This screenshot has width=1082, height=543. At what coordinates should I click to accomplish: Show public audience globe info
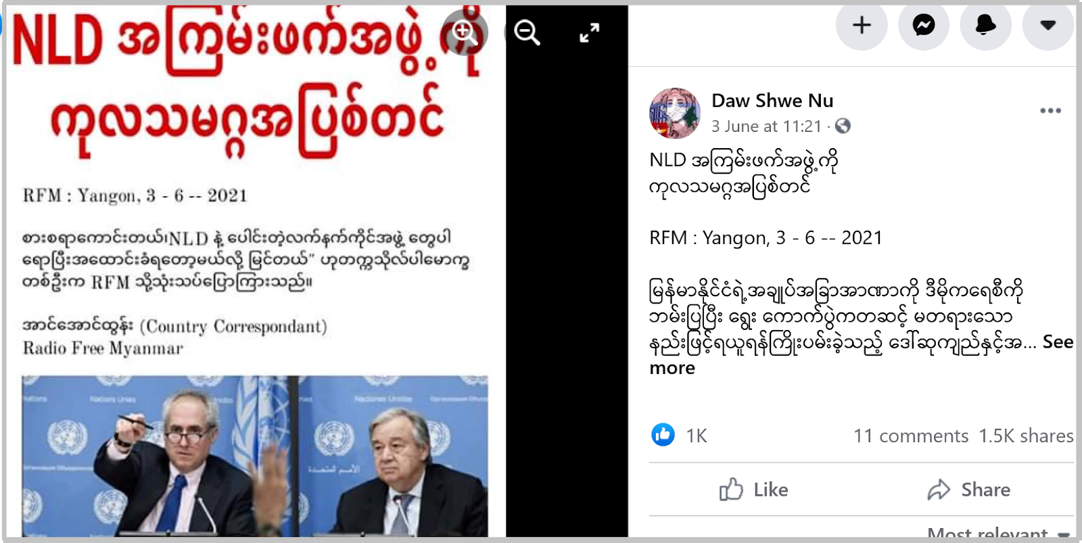pyautogui.click(x=843, y=126)
